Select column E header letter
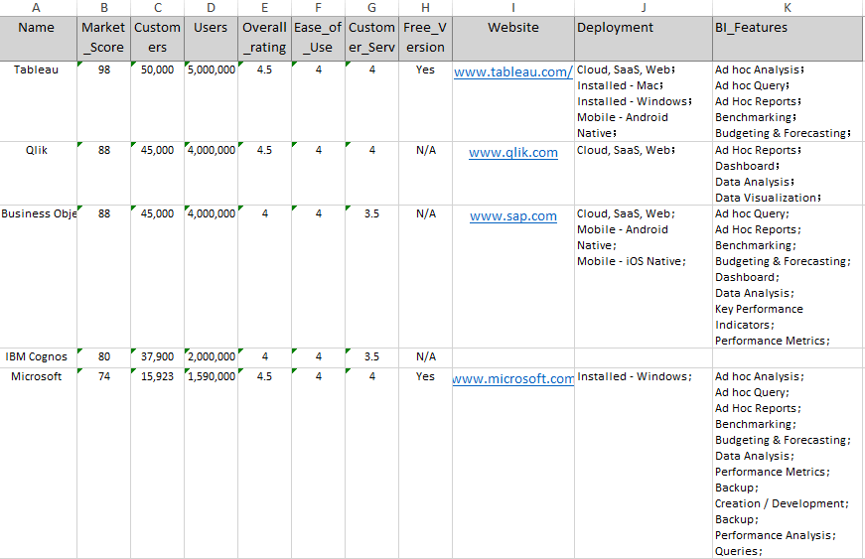Screen dimensions: 865x559 (x=264, y=8)
